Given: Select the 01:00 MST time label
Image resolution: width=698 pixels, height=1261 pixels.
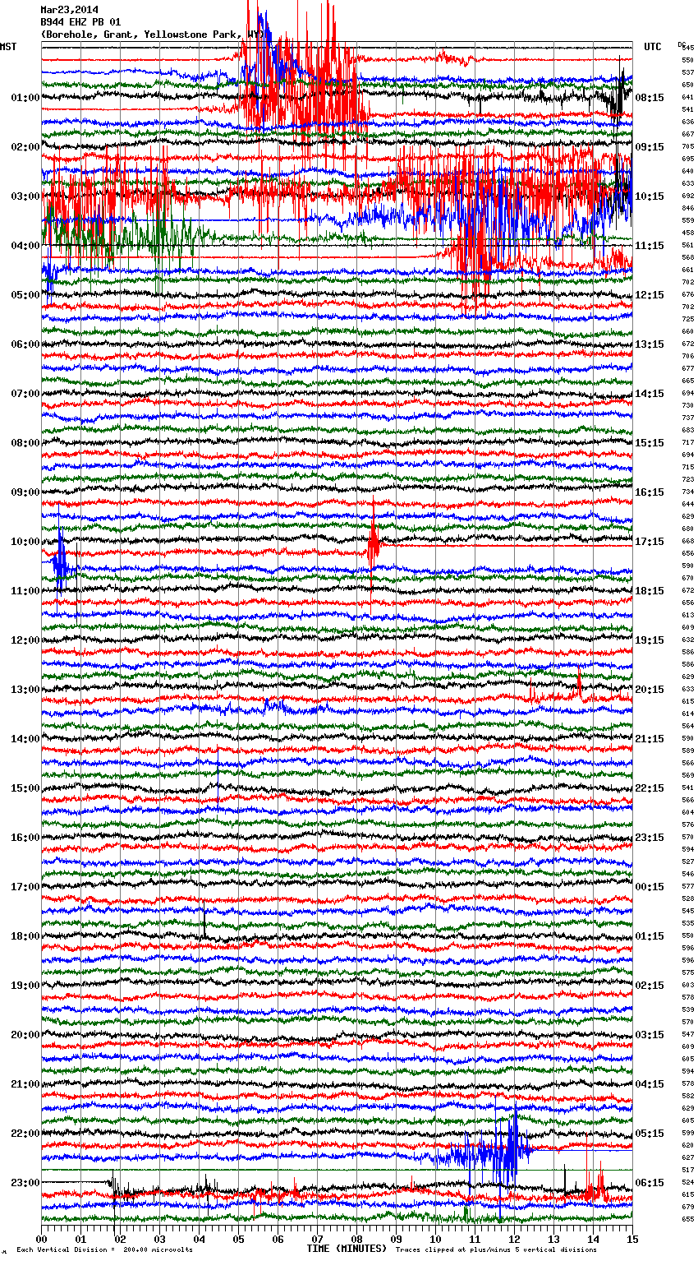Looking at the screenshot, I should (x=25, y=98).
